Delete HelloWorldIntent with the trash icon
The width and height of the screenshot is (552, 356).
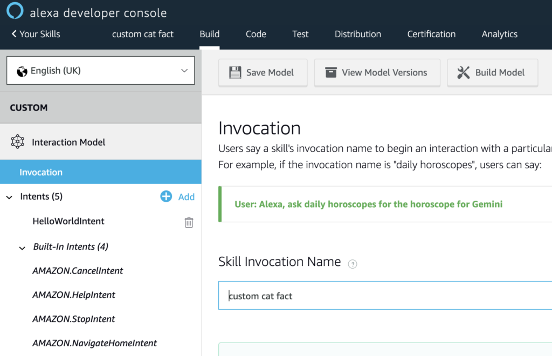pos(189,222)
